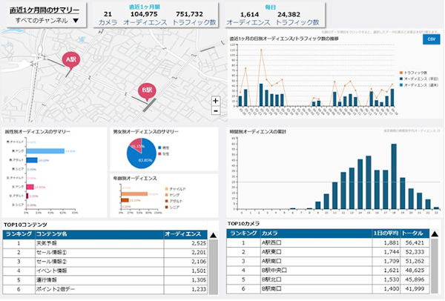Download chart data with CSV button

click(x=431, y=40)
